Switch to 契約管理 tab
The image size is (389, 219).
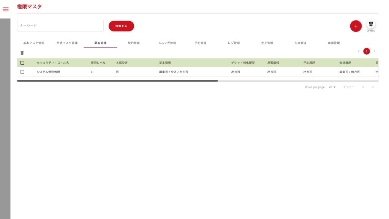pos(134,43)
